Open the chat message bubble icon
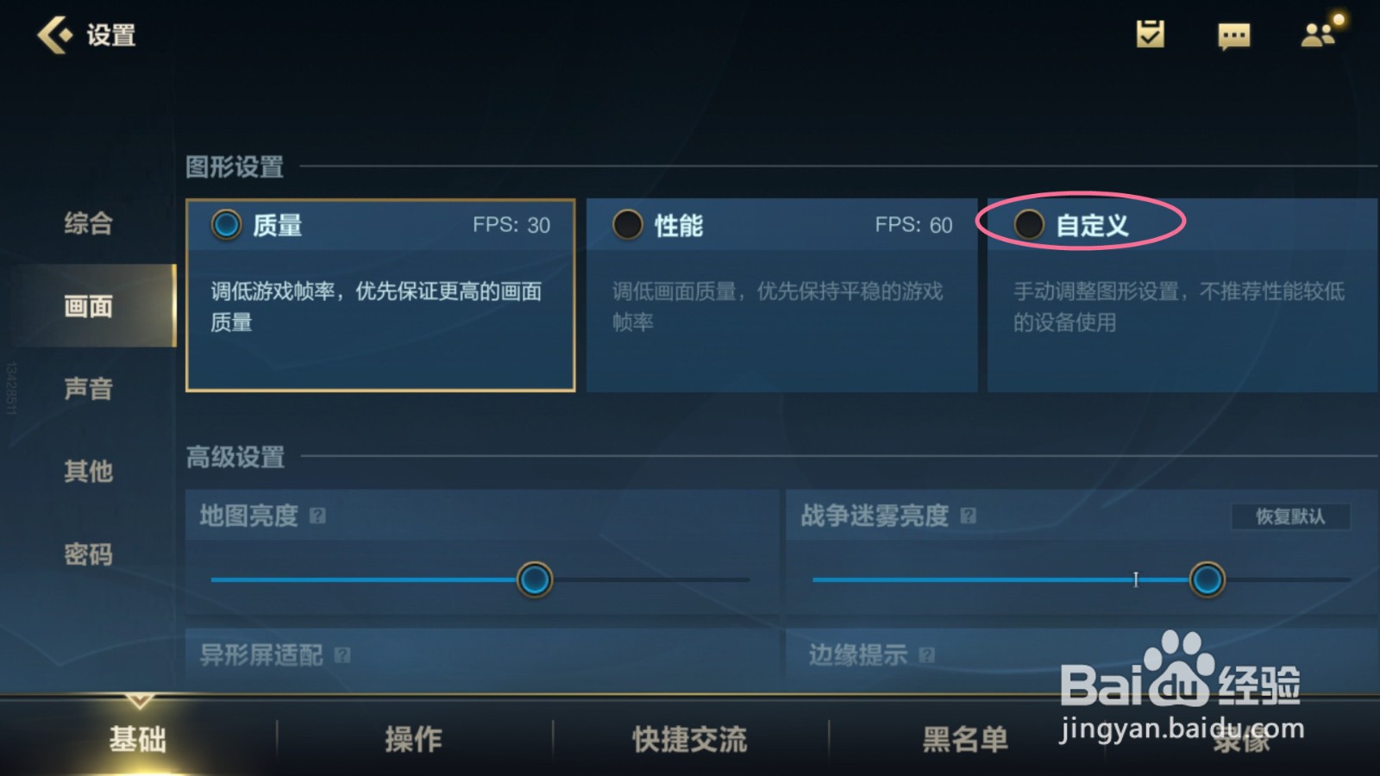 tap(1233, 36)
